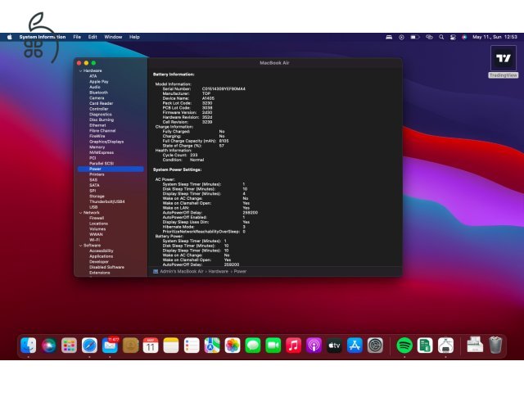
Task: Open the Apple menu
Action: coord(10,37)
